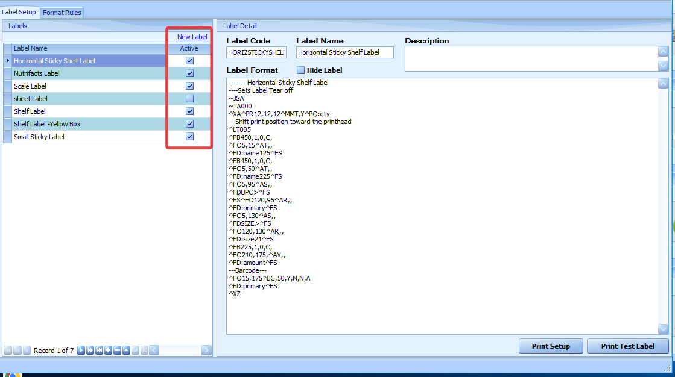Jump to the last record in navigator
The height and width of the screenshot is (377, 675).
point(99,351)
